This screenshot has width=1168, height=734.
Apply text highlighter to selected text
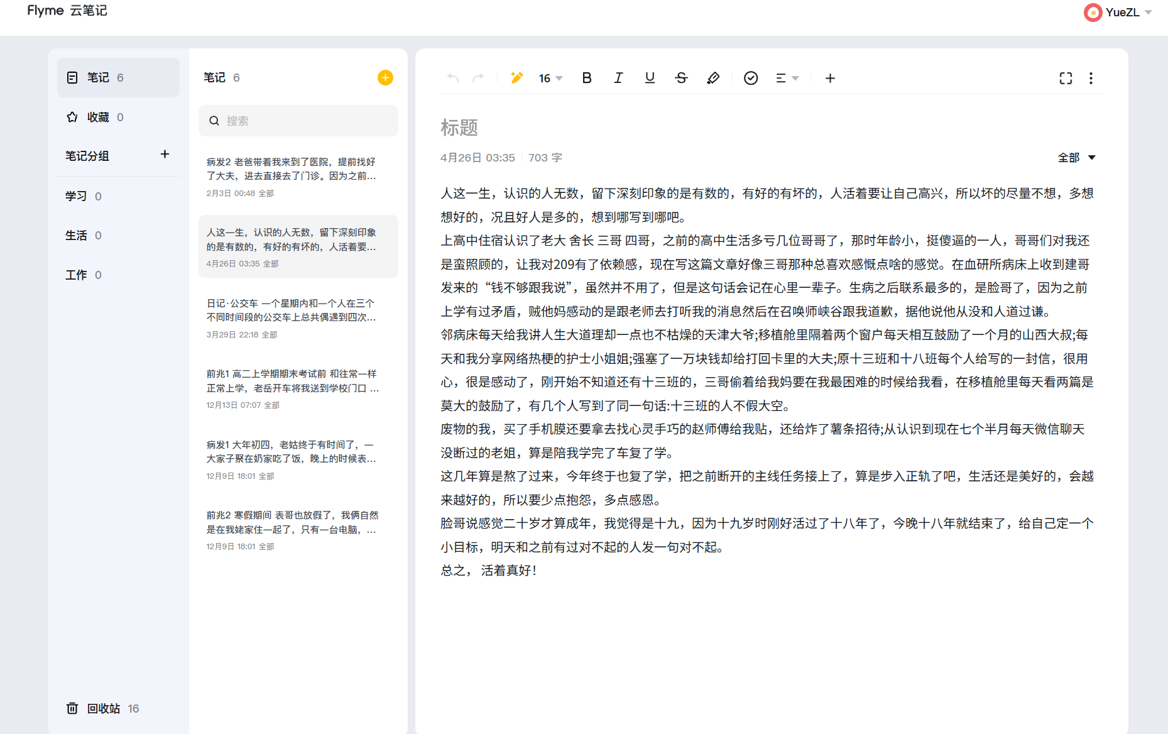coord(713,78)
